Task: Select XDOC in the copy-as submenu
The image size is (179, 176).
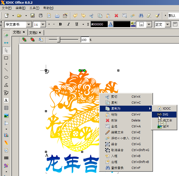Action: pos(164,108)
